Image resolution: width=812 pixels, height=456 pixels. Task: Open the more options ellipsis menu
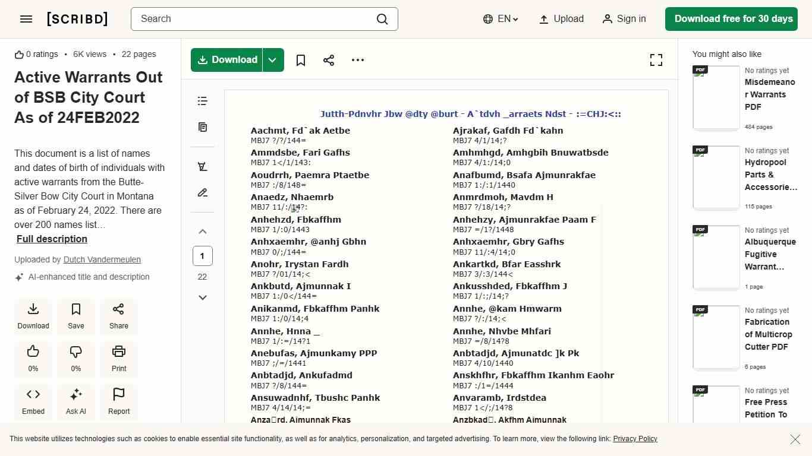click(x=357, y=59)
